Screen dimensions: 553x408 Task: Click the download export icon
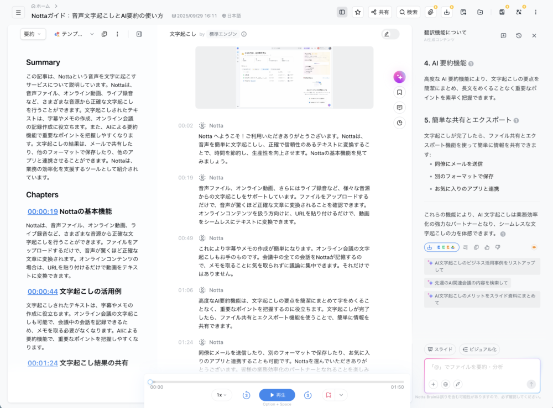[447, 12]
